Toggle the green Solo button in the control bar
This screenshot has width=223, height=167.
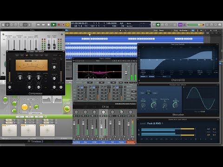pyautogui.click(x=158, y=25)
